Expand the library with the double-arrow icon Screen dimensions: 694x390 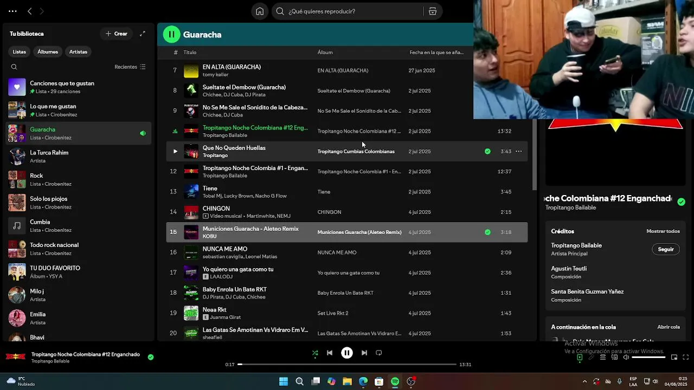(x=142, y=34)
